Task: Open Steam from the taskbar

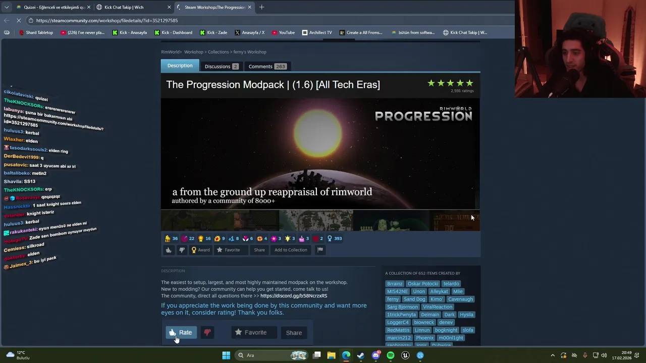Action: [360, 355]
